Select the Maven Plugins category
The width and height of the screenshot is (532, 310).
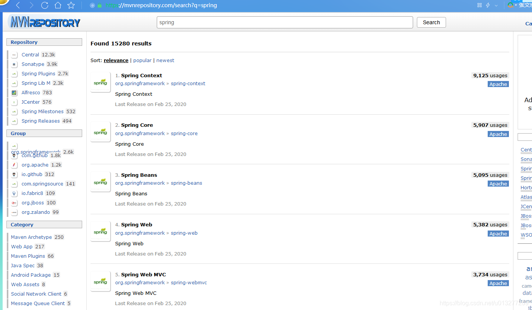tap(28, 256)
